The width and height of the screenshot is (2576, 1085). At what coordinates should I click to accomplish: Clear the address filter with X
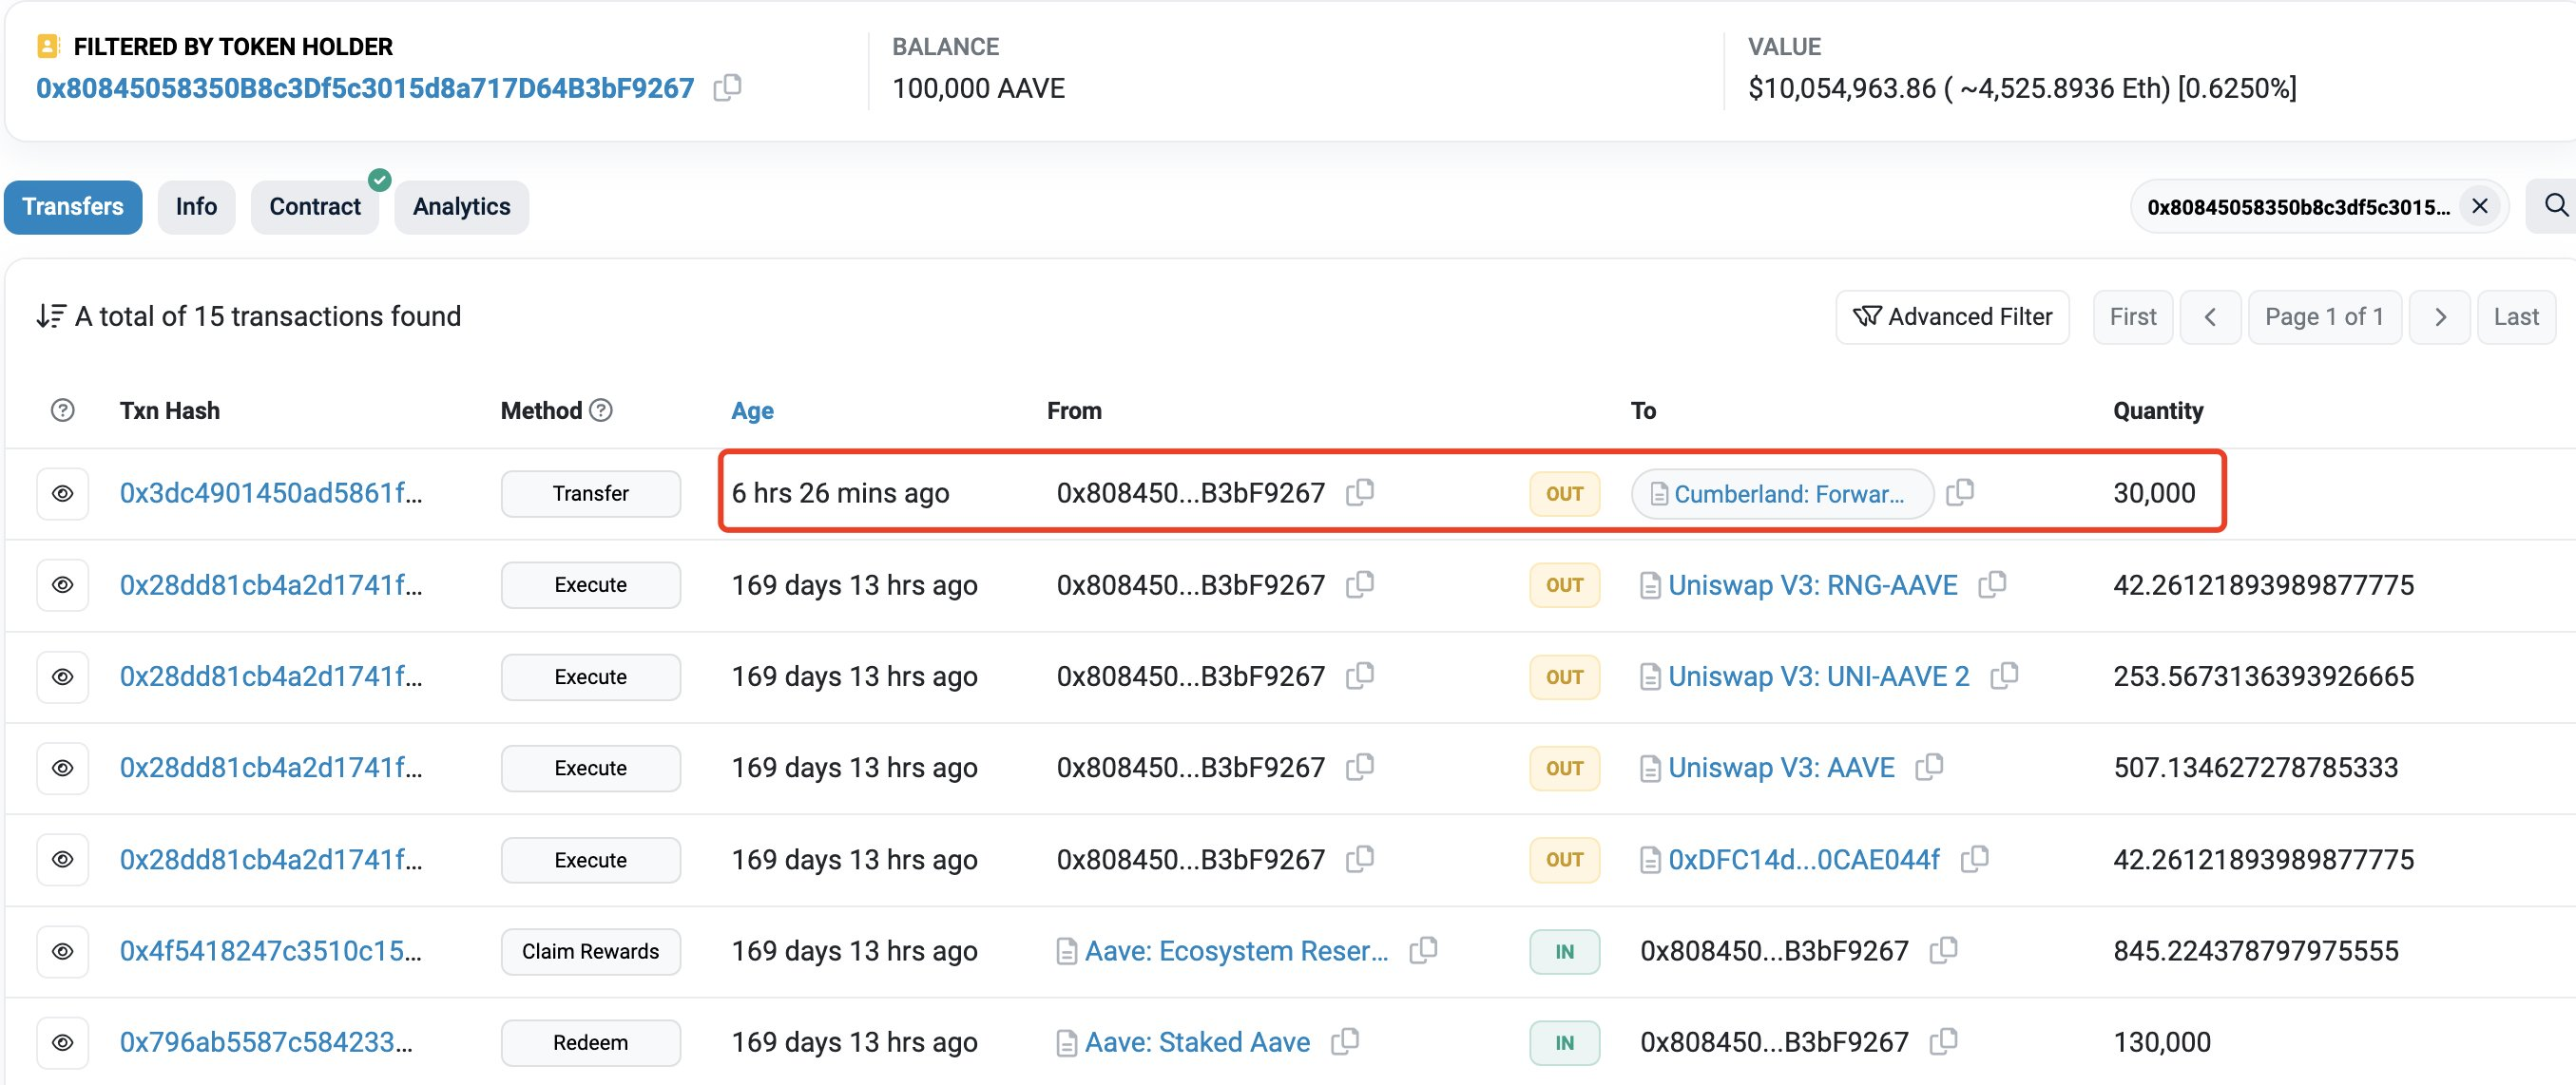click(x=2479, y=206)
